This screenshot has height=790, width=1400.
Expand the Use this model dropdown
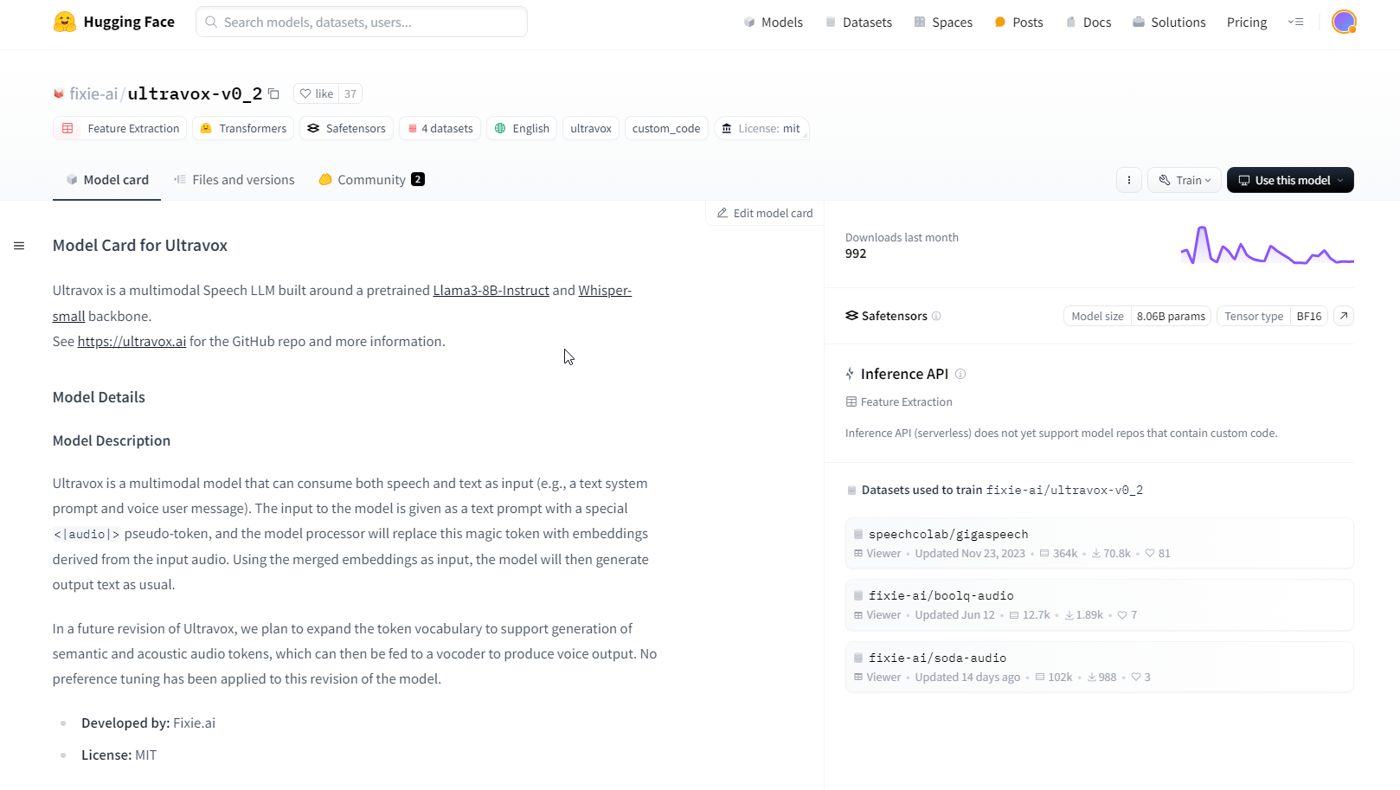(x=1290, y=180)
